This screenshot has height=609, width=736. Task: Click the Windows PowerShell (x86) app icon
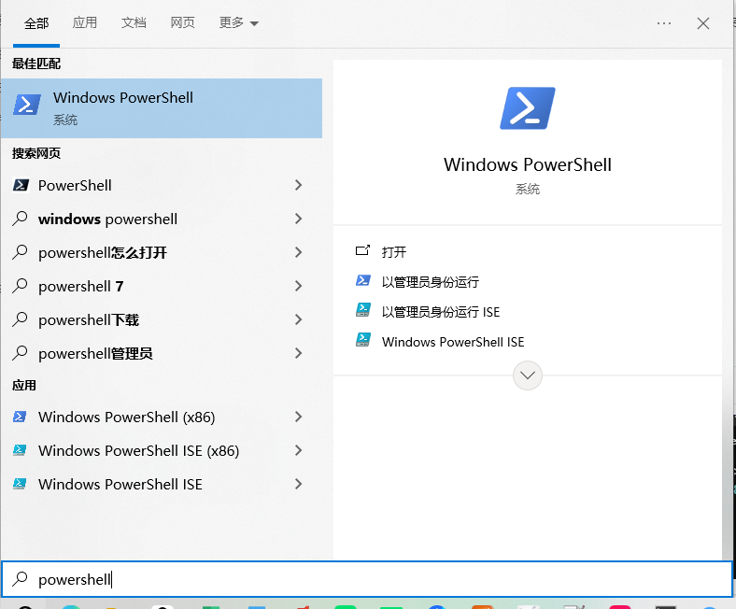20,417
